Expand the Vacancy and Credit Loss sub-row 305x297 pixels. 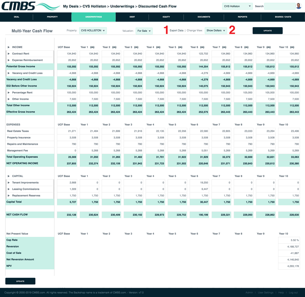pyautogui.click(x=9, y=73)
